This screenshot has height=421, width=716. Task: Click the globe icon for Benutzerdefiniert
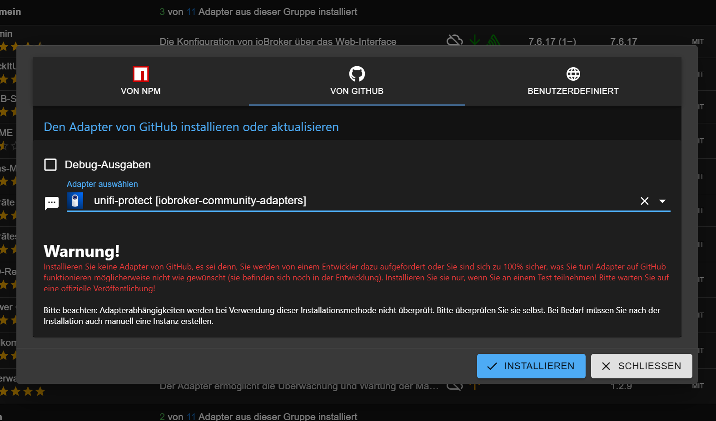(x=573, y=73)
